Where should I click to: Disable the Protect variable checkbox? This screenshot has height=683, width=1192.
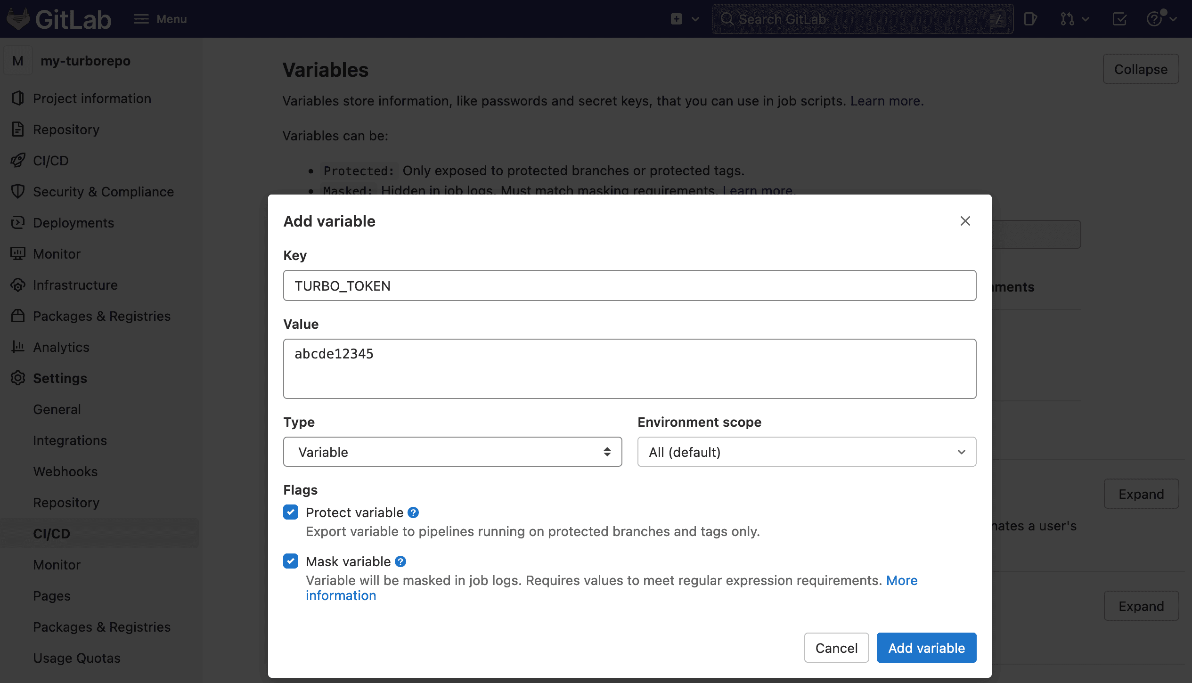[291, 512]
